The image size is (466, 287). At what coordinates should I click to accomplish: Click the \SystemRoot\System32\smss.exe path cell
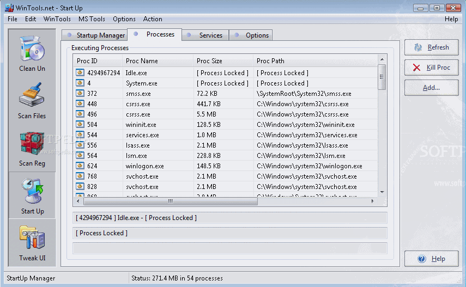304,94
